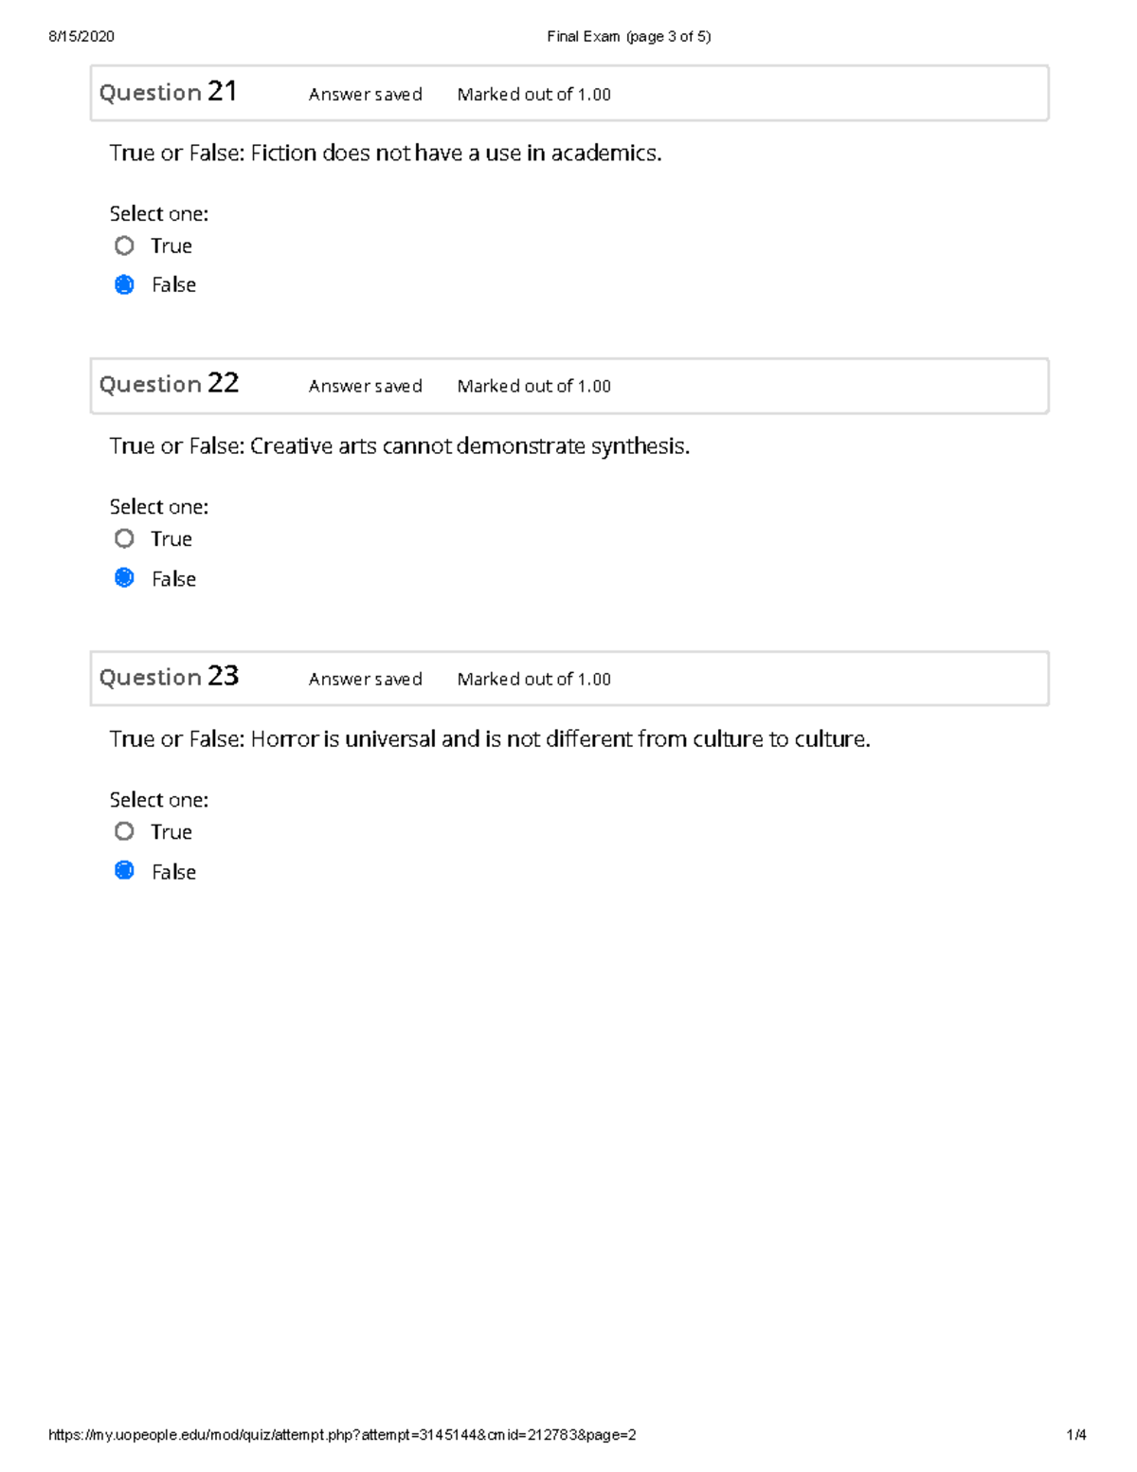1137x1472 pixels.
Task: Select False radio button in Question 23
Action: [x=124, y=871]
